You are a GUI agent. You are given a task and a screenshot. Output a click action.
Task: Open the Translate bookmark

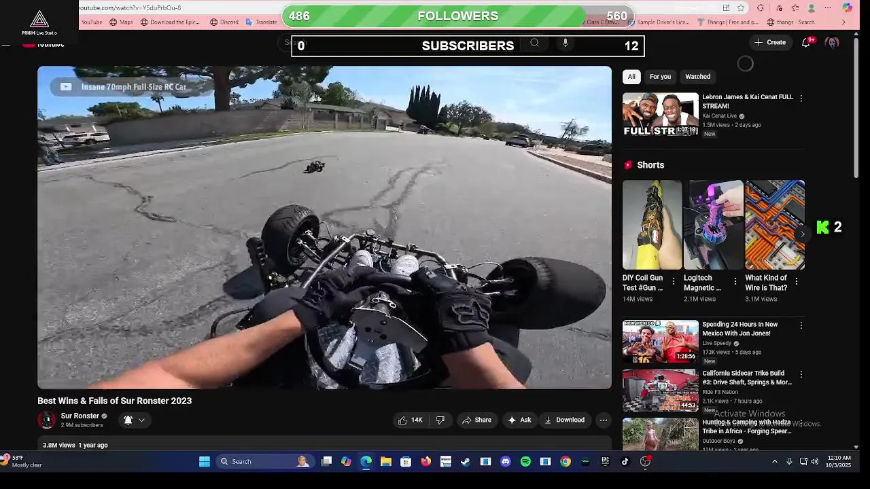(x=261, y=22)
